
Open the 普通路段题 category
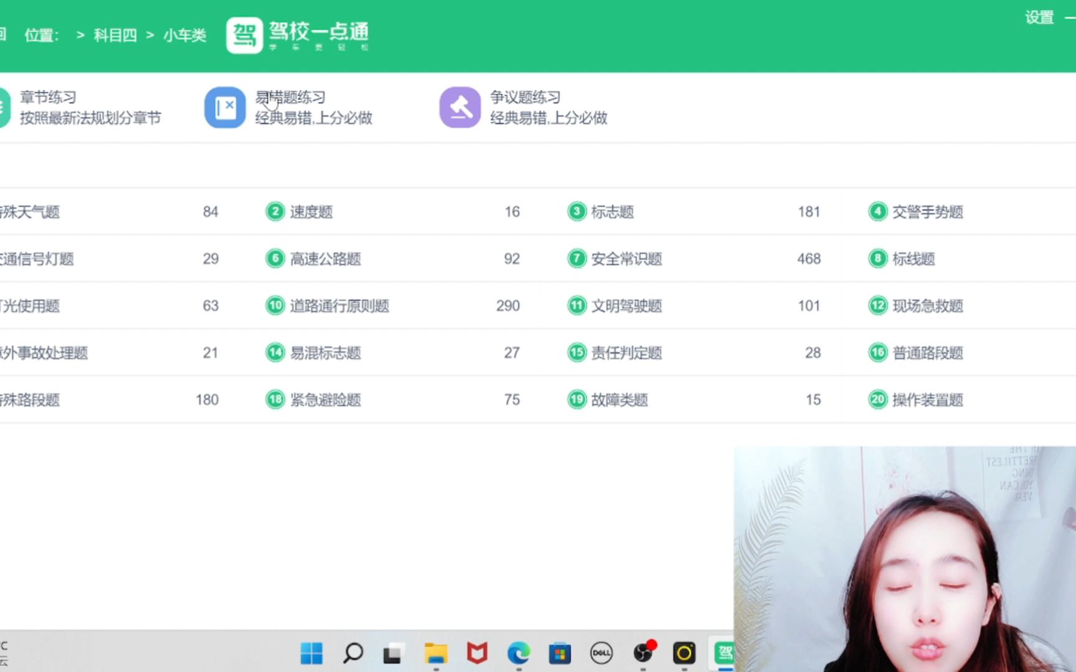(928, 353)
